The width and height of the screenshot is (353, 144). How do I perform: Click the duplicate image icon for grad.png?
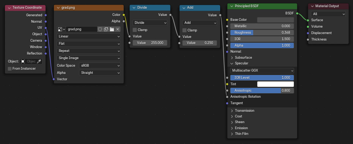106,29
